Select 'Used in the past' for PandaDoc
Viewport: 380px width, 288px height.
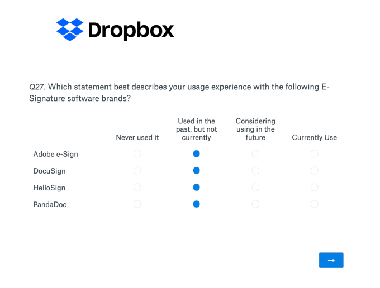pos(196,204)
